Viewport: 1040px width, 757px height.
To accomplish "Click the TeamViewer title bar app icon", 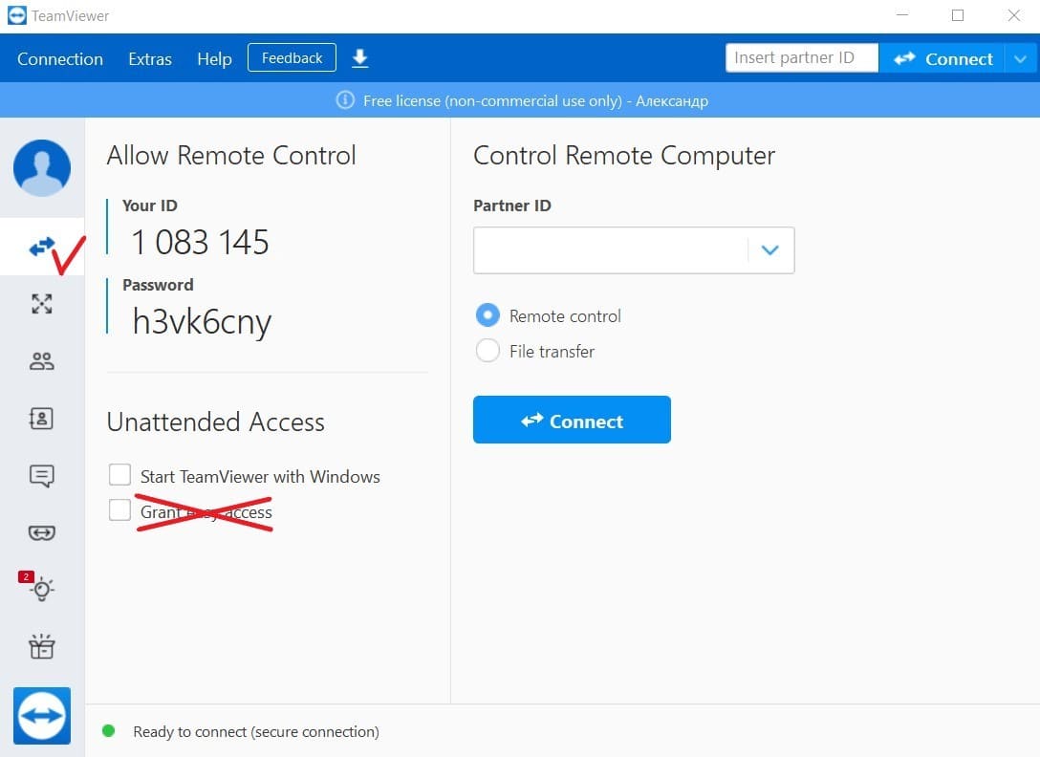I will (16, 15).
